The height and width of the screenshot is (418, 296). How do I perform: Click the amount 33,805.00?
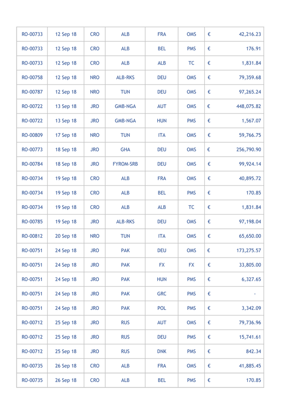[x=250, y=265]
